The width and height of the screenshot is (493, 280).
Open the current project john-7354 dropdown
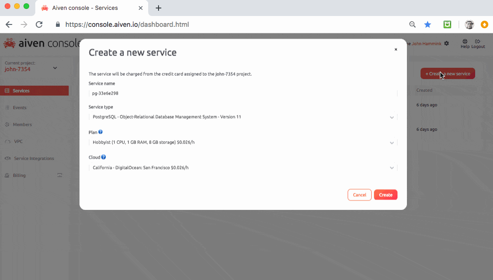click(55, 68)
